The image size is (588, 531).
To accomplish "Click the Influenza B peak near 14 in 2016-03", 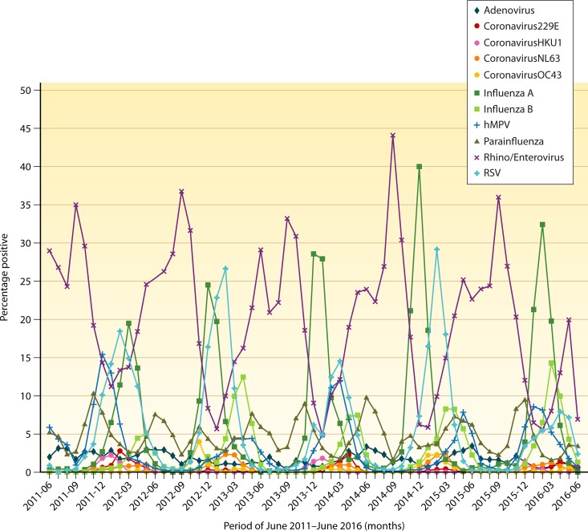I will (551, 363).
